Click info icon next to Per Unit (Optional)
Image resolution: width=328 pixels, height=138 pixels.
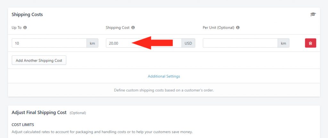pyautogui.click(x=238, y=27)
